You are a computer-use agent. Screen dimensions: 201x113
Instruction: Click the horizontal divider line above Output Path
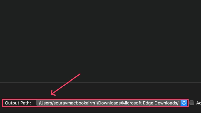[100, 82]
